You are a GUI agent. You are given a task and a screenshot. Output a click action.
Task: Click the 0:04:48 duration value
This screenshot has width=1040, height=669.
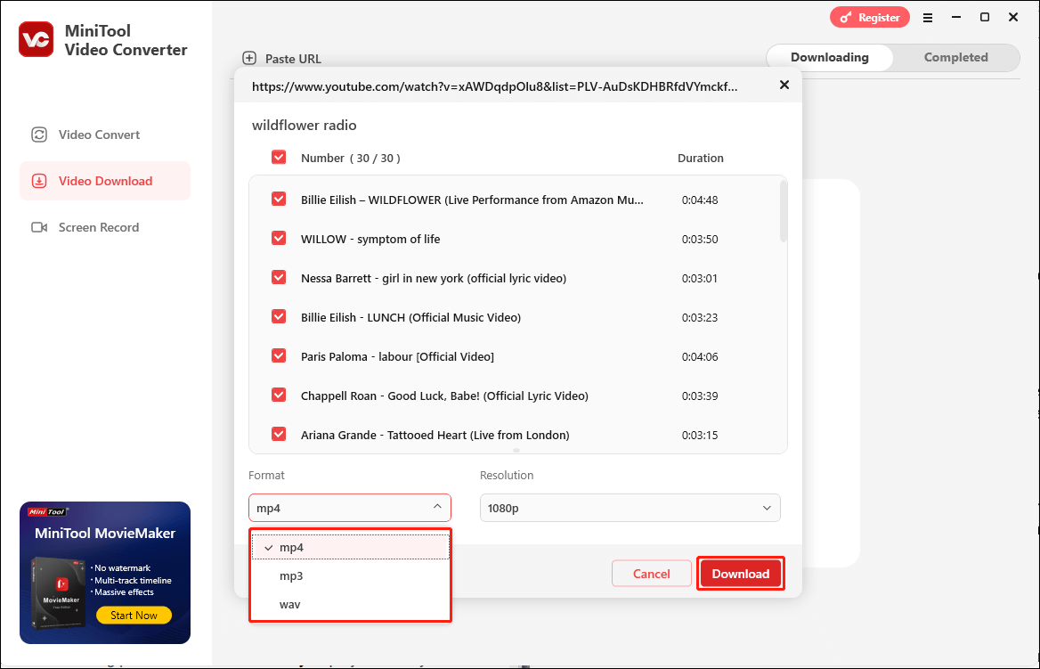coord(700,200)
